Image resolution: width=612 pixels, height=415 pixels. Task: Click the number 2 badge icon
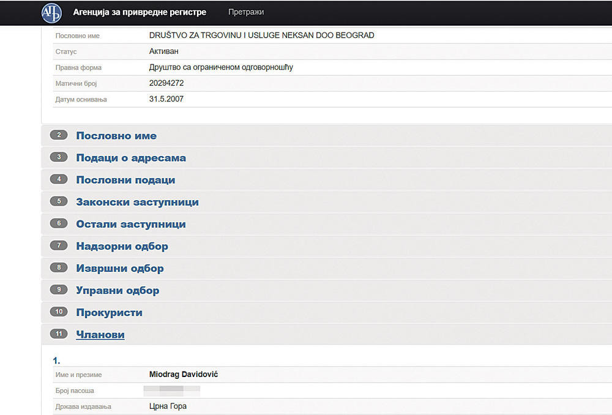point(59,135)
